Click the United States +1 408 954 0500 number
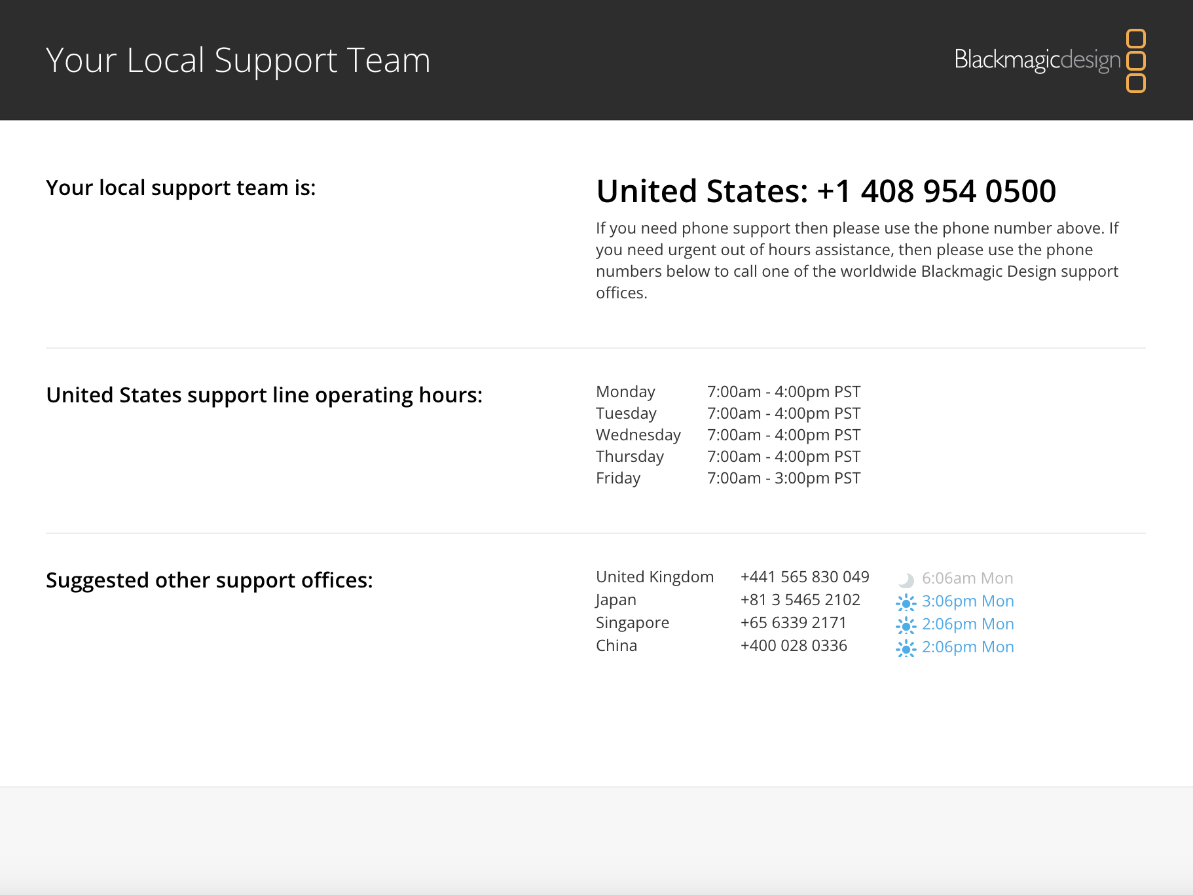The width and height of the screenshot is (1193, 895). [826, 191]
